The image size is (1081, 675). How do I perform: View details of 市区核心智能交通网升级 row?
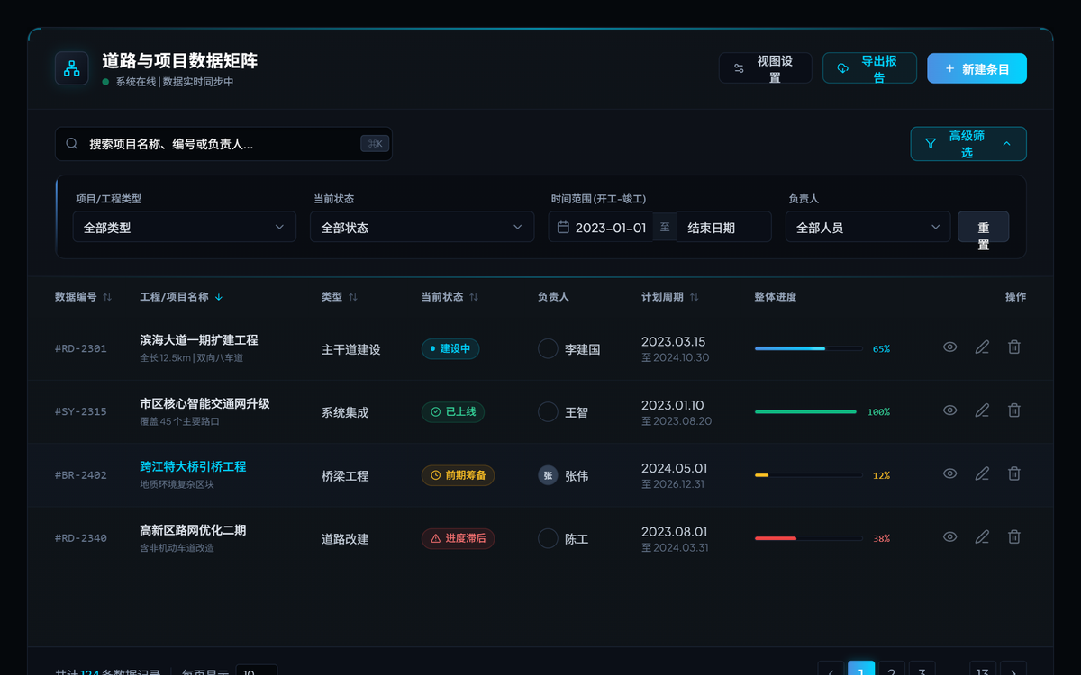click(x=949, y=410)
